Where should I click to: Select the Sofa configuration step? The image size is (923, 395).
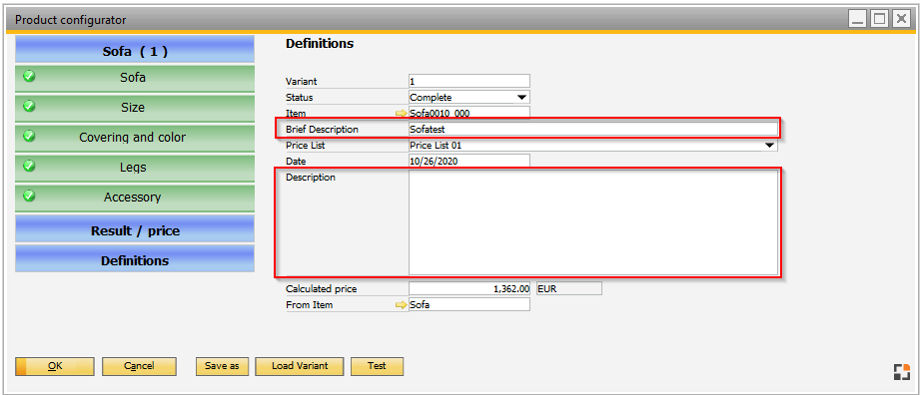pyautogui.click(x=135, y=79)
